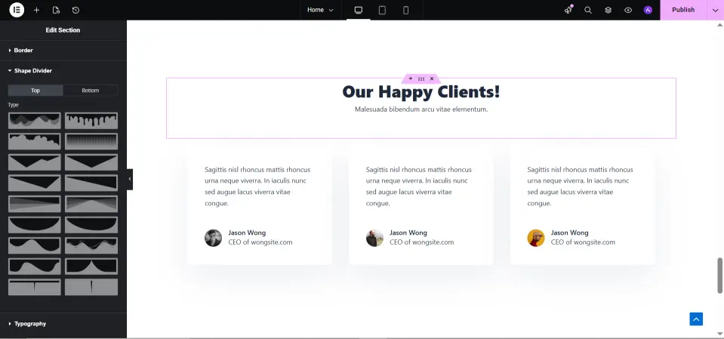Open the Structure layers icon

coord(608,10)
